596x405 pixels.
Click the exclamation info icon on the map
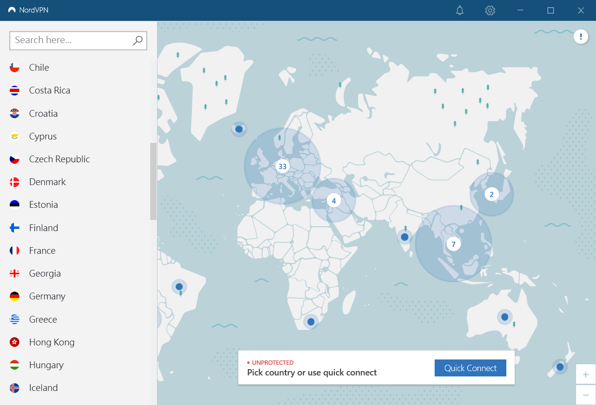tap(581, 36)
